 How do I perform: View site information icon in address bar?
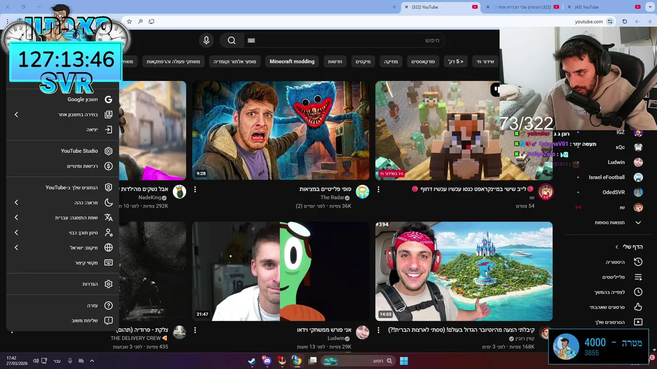pos(610,22)
